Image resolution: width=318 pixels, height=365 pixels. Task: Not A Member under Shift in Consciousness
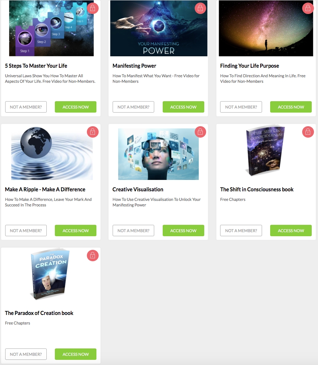[x=241, y=230]
